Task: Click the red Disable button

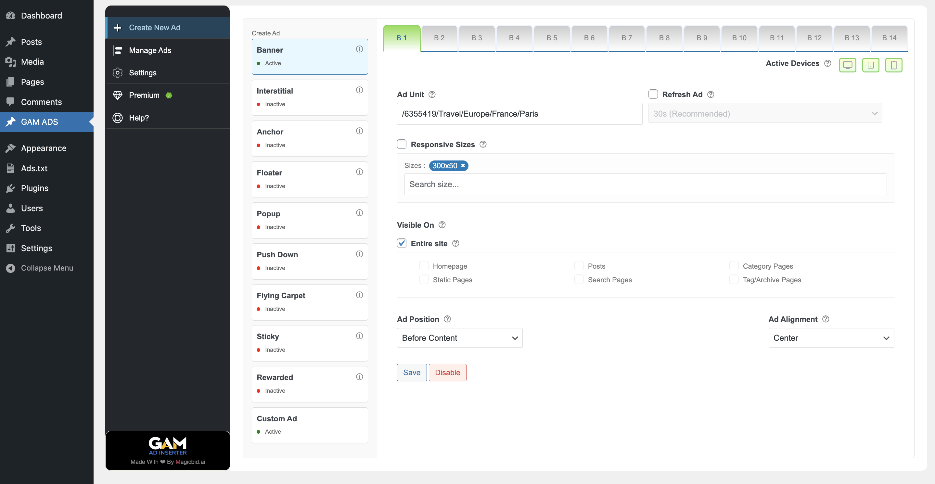Action: point(447,373)
